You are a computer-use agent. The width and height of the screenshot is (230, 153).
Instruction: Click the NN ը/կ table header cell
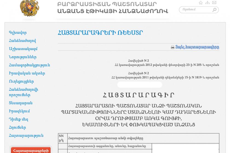(63, 138)
